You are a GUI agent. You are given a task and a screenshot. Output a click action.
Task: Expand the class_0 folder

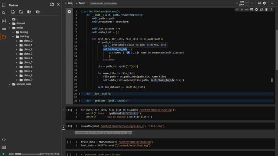point(17,41)
